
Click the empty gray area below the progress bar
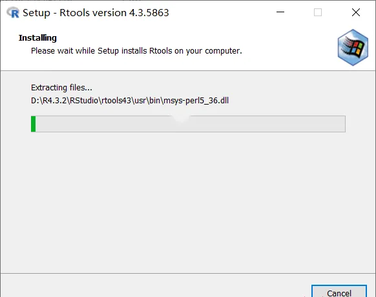pyautogui.click(x=188, y=201)
